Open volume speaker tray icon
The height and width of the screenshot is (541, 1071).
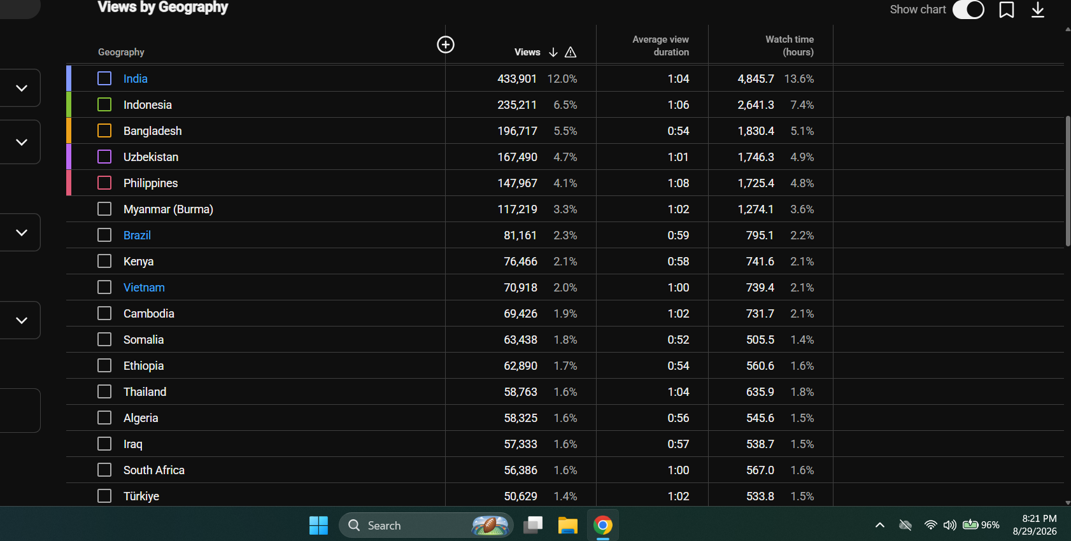coord(950,525)
